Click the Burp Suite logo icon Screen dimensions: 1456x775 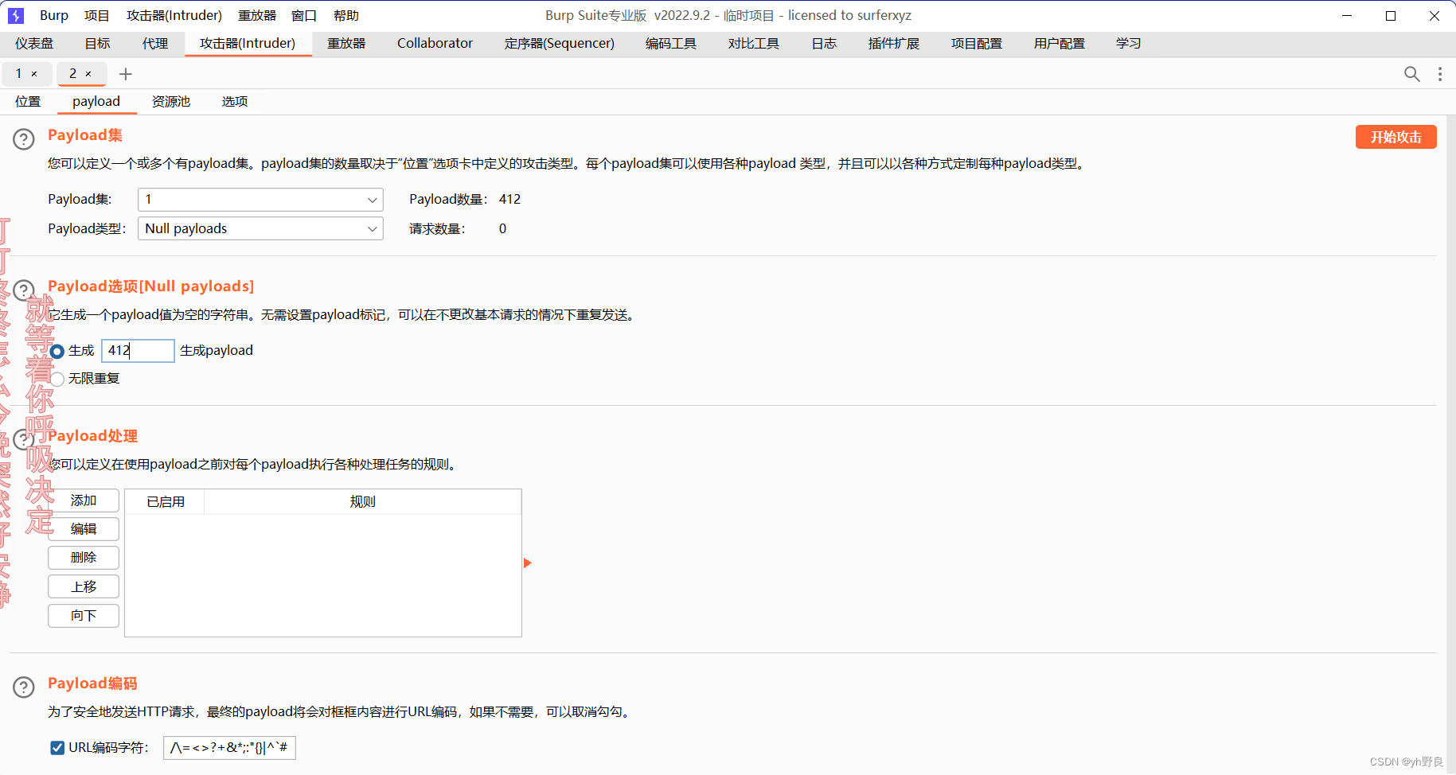[x=16, y=15]
